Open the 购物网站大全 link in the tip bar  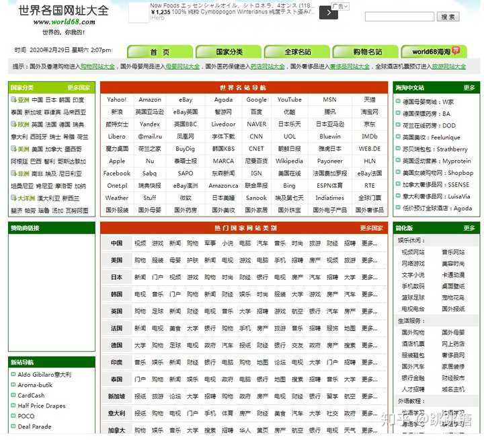[97, 67]
